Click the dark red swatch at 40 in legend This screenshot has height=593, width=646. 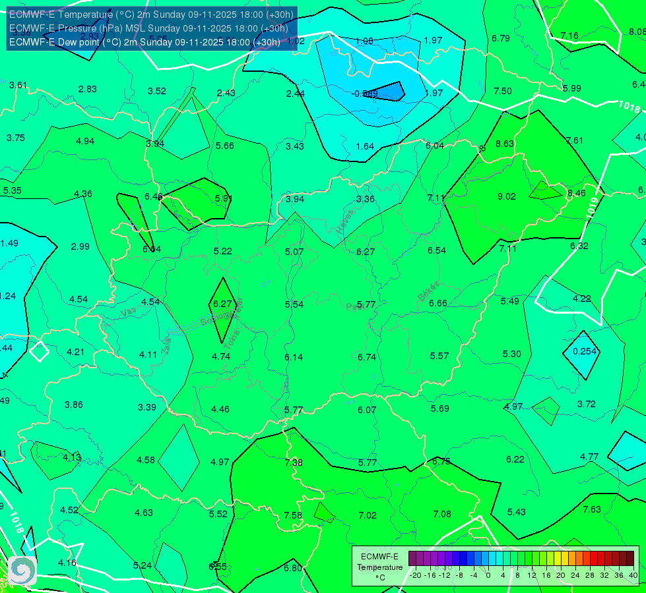pyautogui.click(x=630, y=559)
